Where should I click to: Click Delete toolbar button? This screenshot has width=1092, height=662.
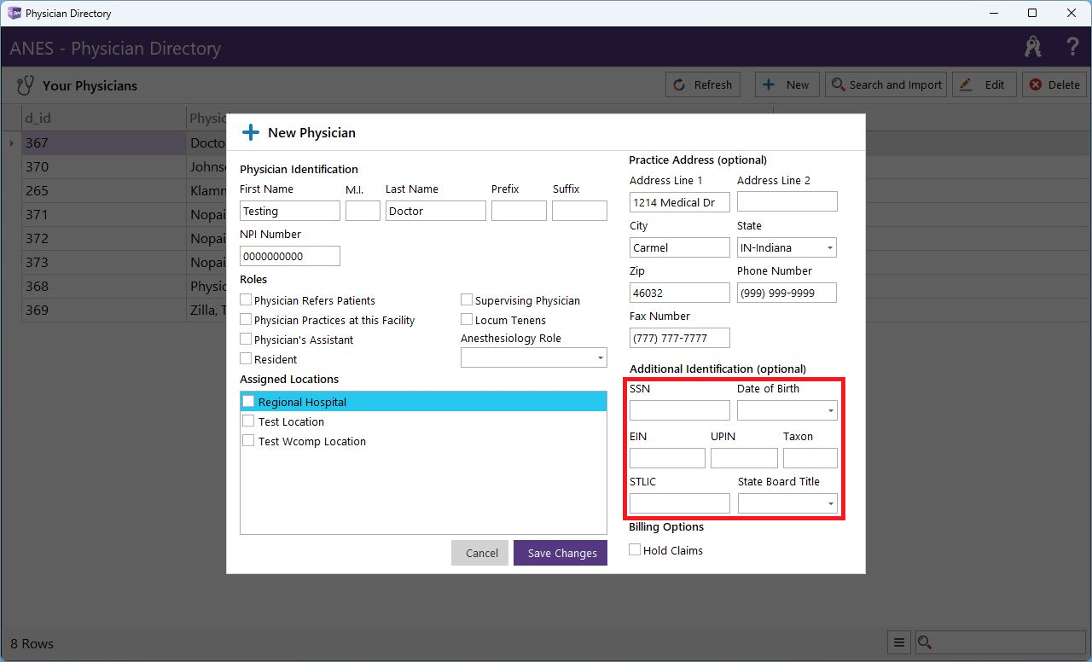(x=1054, y=84)
